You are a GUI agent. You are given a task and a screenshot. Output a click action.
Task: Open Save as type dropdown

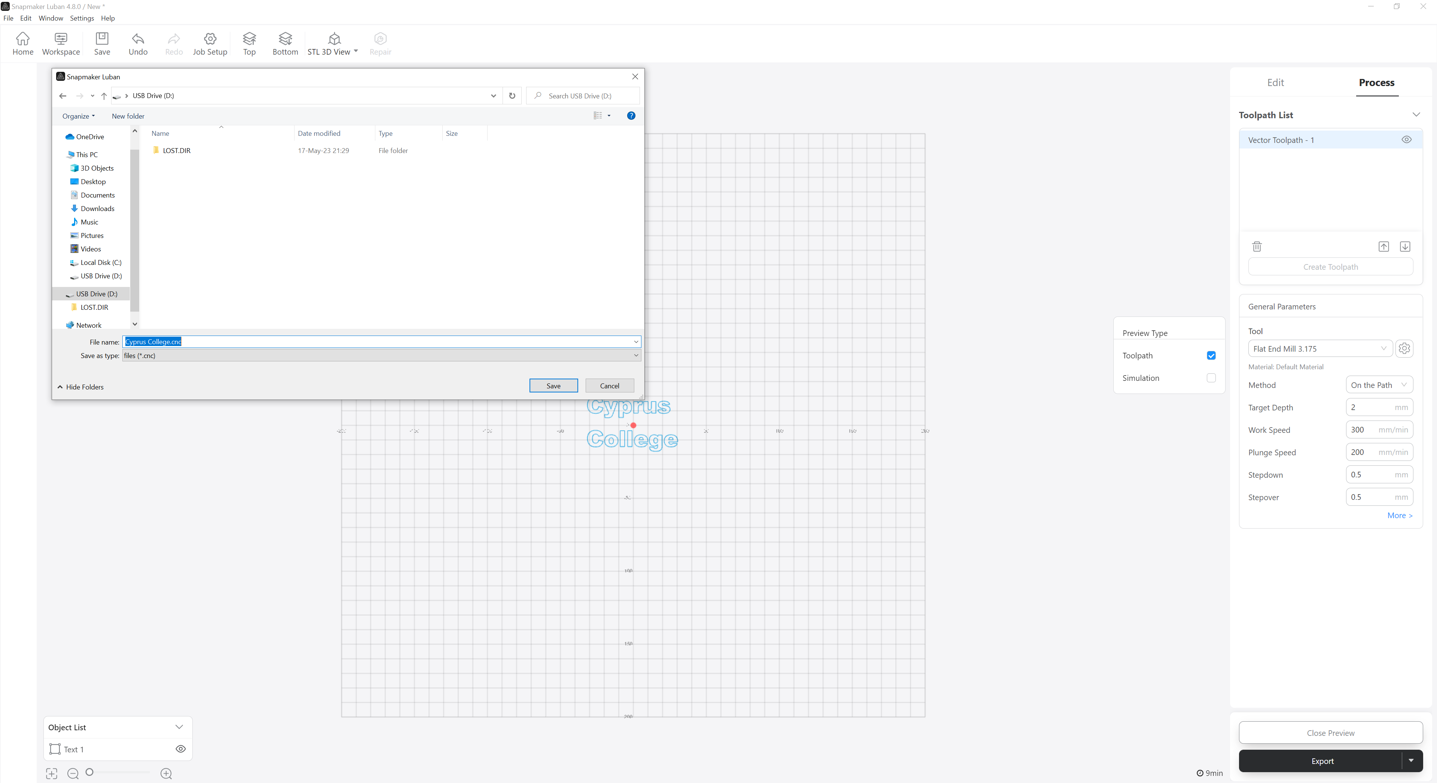(635, 355)
